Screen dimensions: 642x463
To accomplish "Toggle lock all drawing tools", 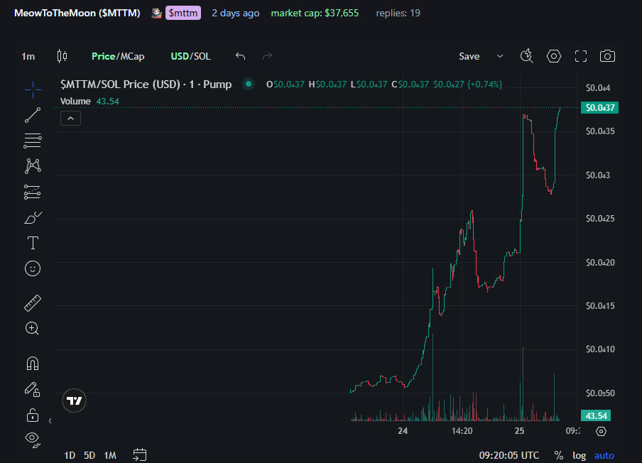I will point(33,415).
